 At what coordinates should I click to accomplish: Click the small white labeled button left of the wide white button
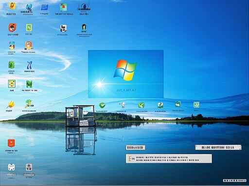coord(136,148)
